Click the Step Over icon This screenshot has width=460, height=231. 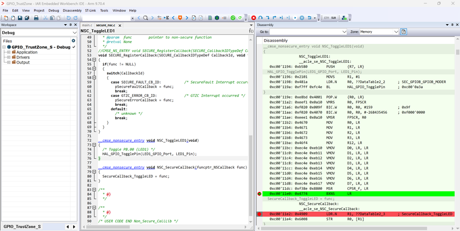(260, 18)
